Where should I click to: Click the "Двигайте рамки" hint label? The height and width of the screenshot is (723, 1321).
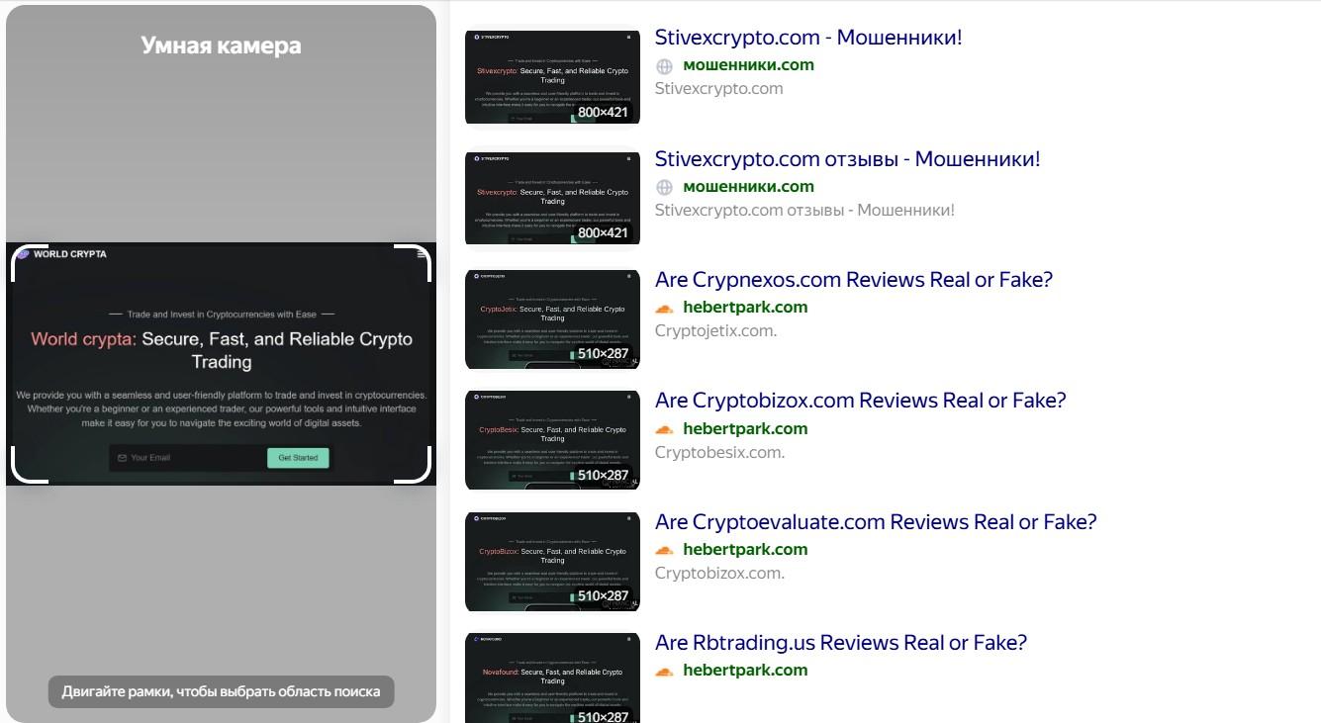[x=220, y=691]
